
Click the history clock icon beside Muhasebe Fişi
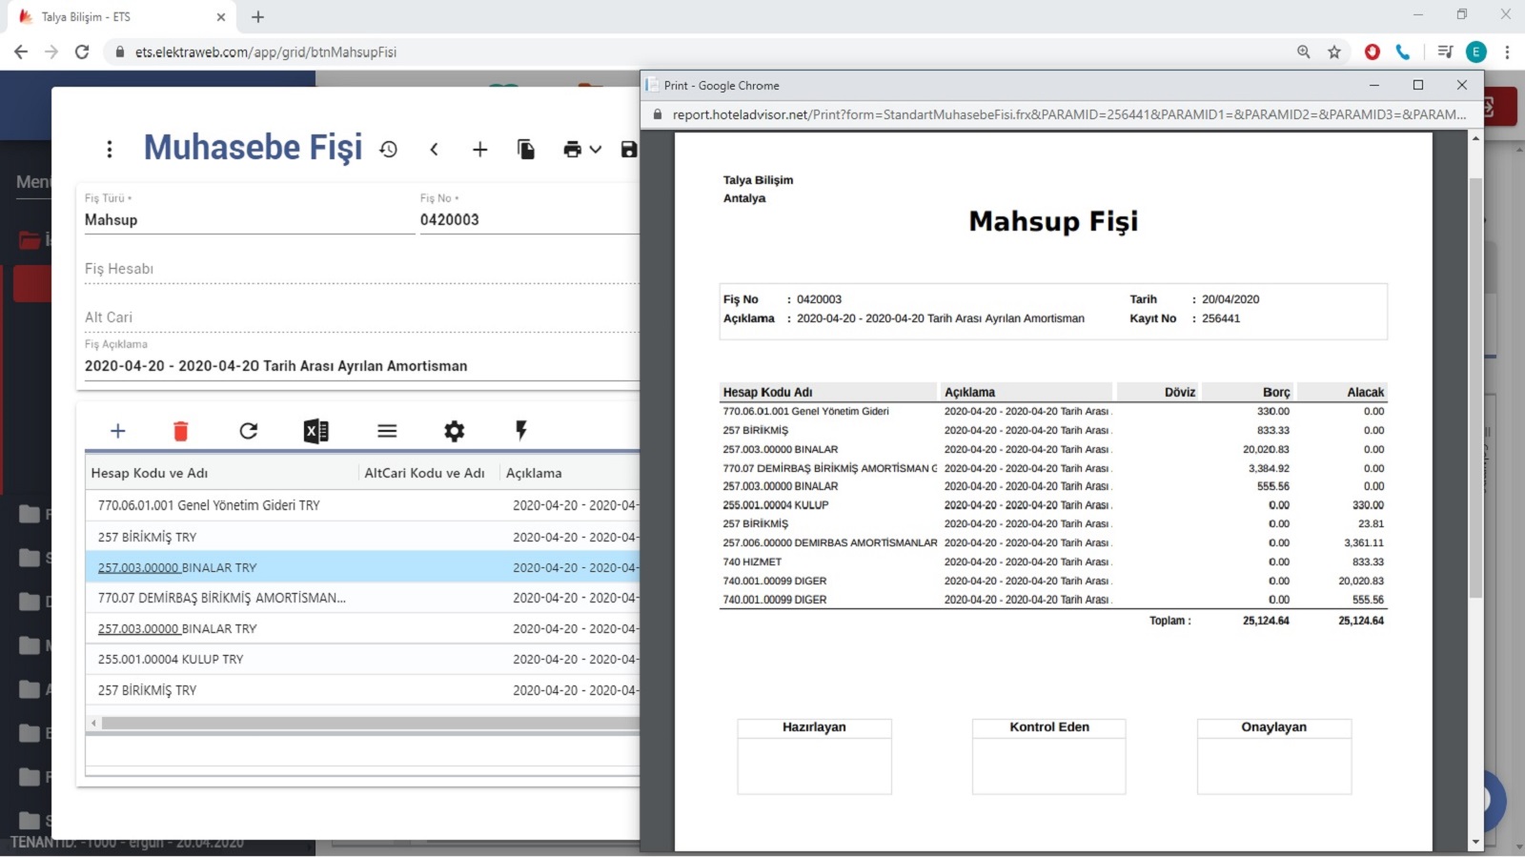tap(388, 150)
